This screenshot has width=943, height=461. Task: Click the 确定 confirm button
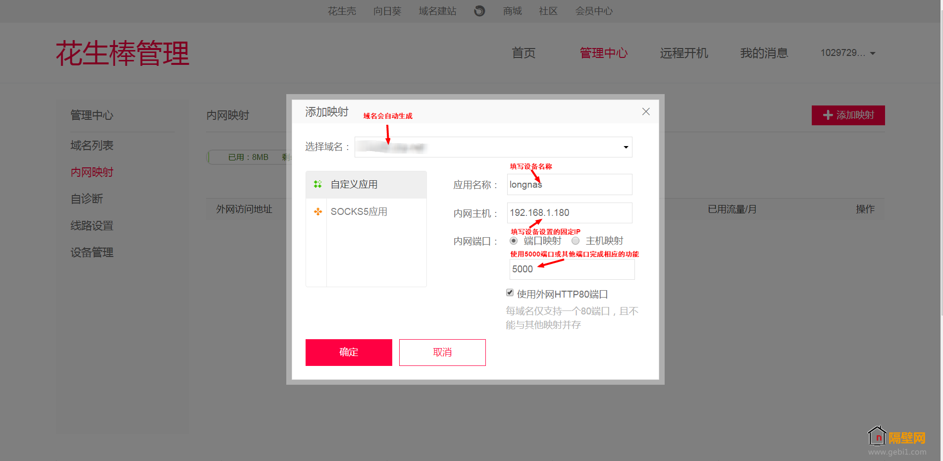point(349,353)
